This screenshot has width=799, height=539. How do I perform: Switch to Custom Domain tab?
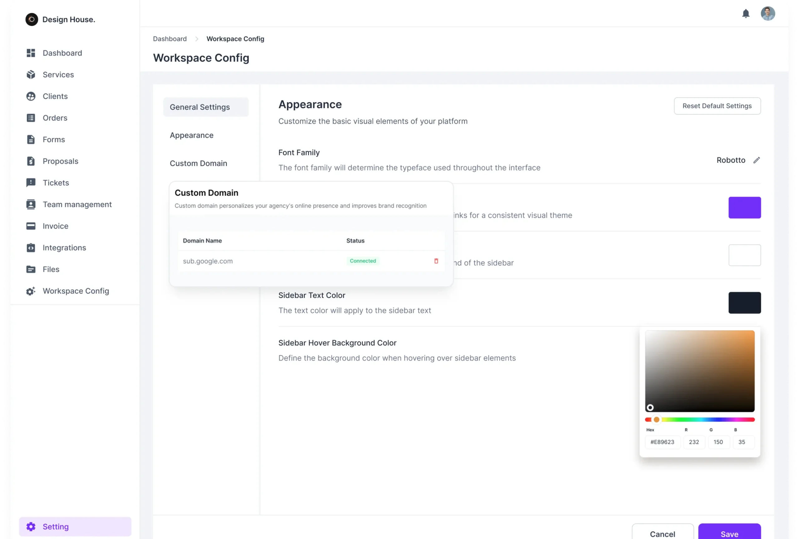198,163
